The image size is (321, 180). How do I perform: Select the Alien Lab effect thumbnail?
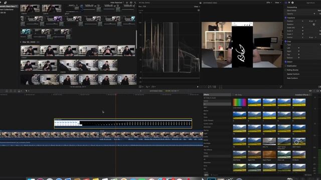coord(284,154)
